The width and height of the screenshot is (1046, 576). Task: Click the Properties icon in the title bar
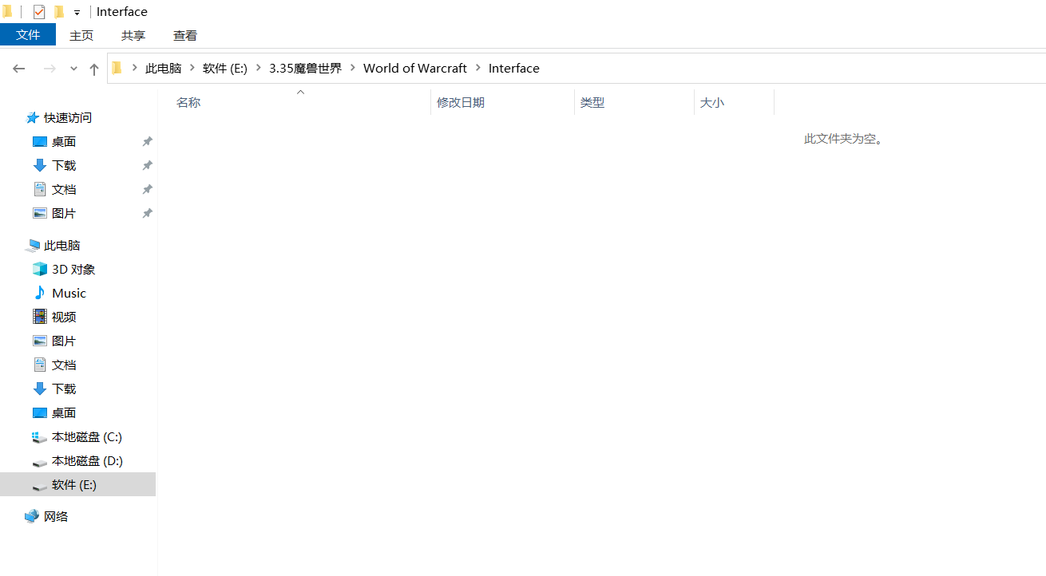click(38, 11)
